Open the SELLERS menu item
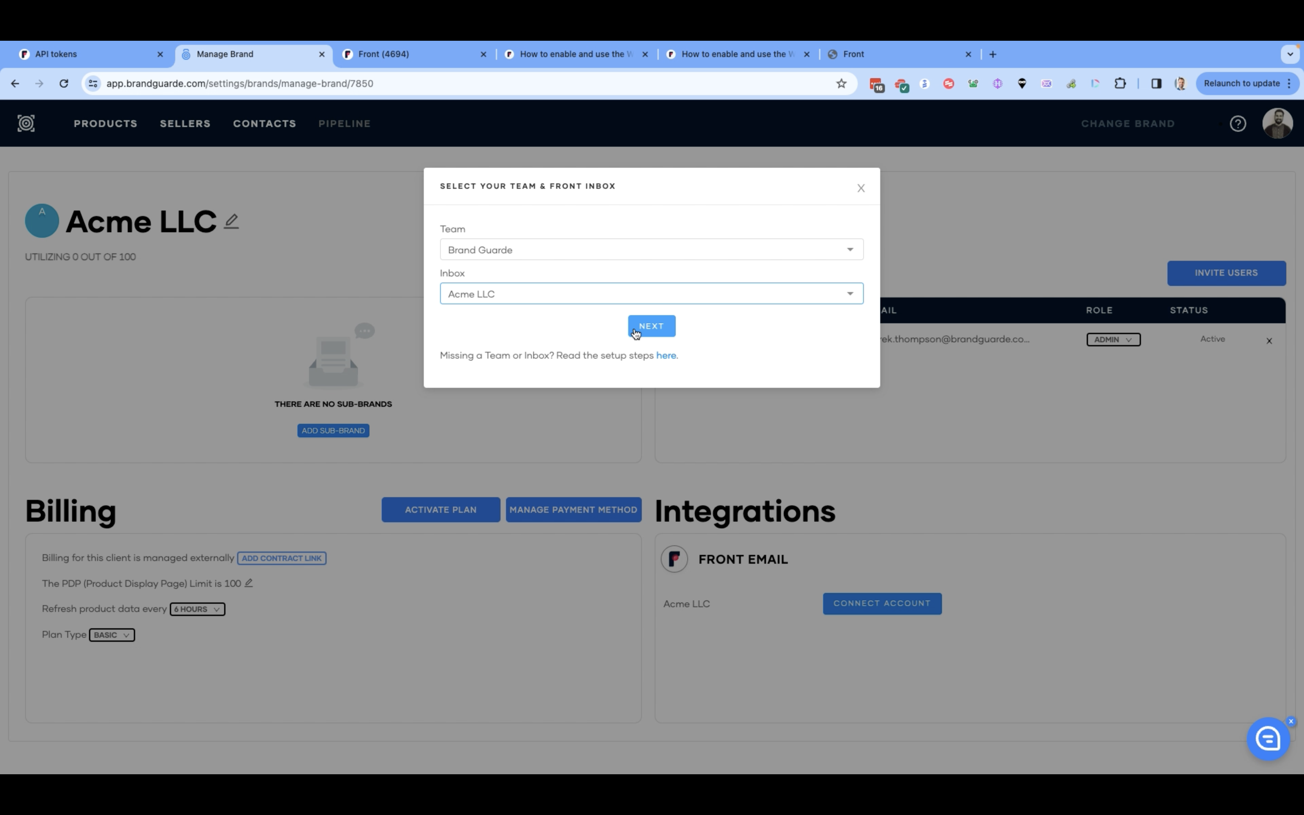The height and width of the screenshot is (815, 1304). [x=185, y=123]
